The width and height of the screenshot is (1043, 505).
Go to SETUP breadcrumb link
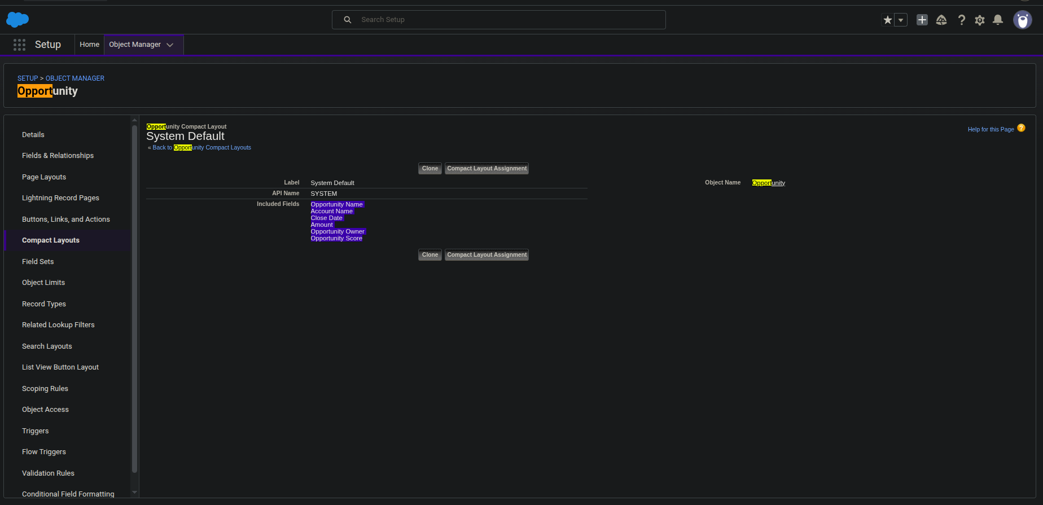point(28,78)
